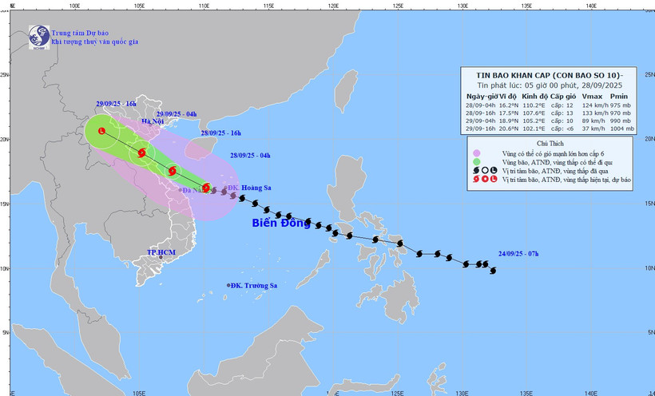Click the green storm path legend swatch
Screen dimensions: 655x396
click(476, 162)
